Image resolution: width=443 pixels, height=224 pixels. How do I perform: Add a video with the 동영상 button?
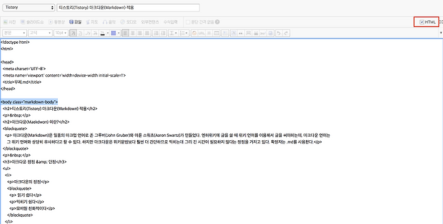click(57, 22)
